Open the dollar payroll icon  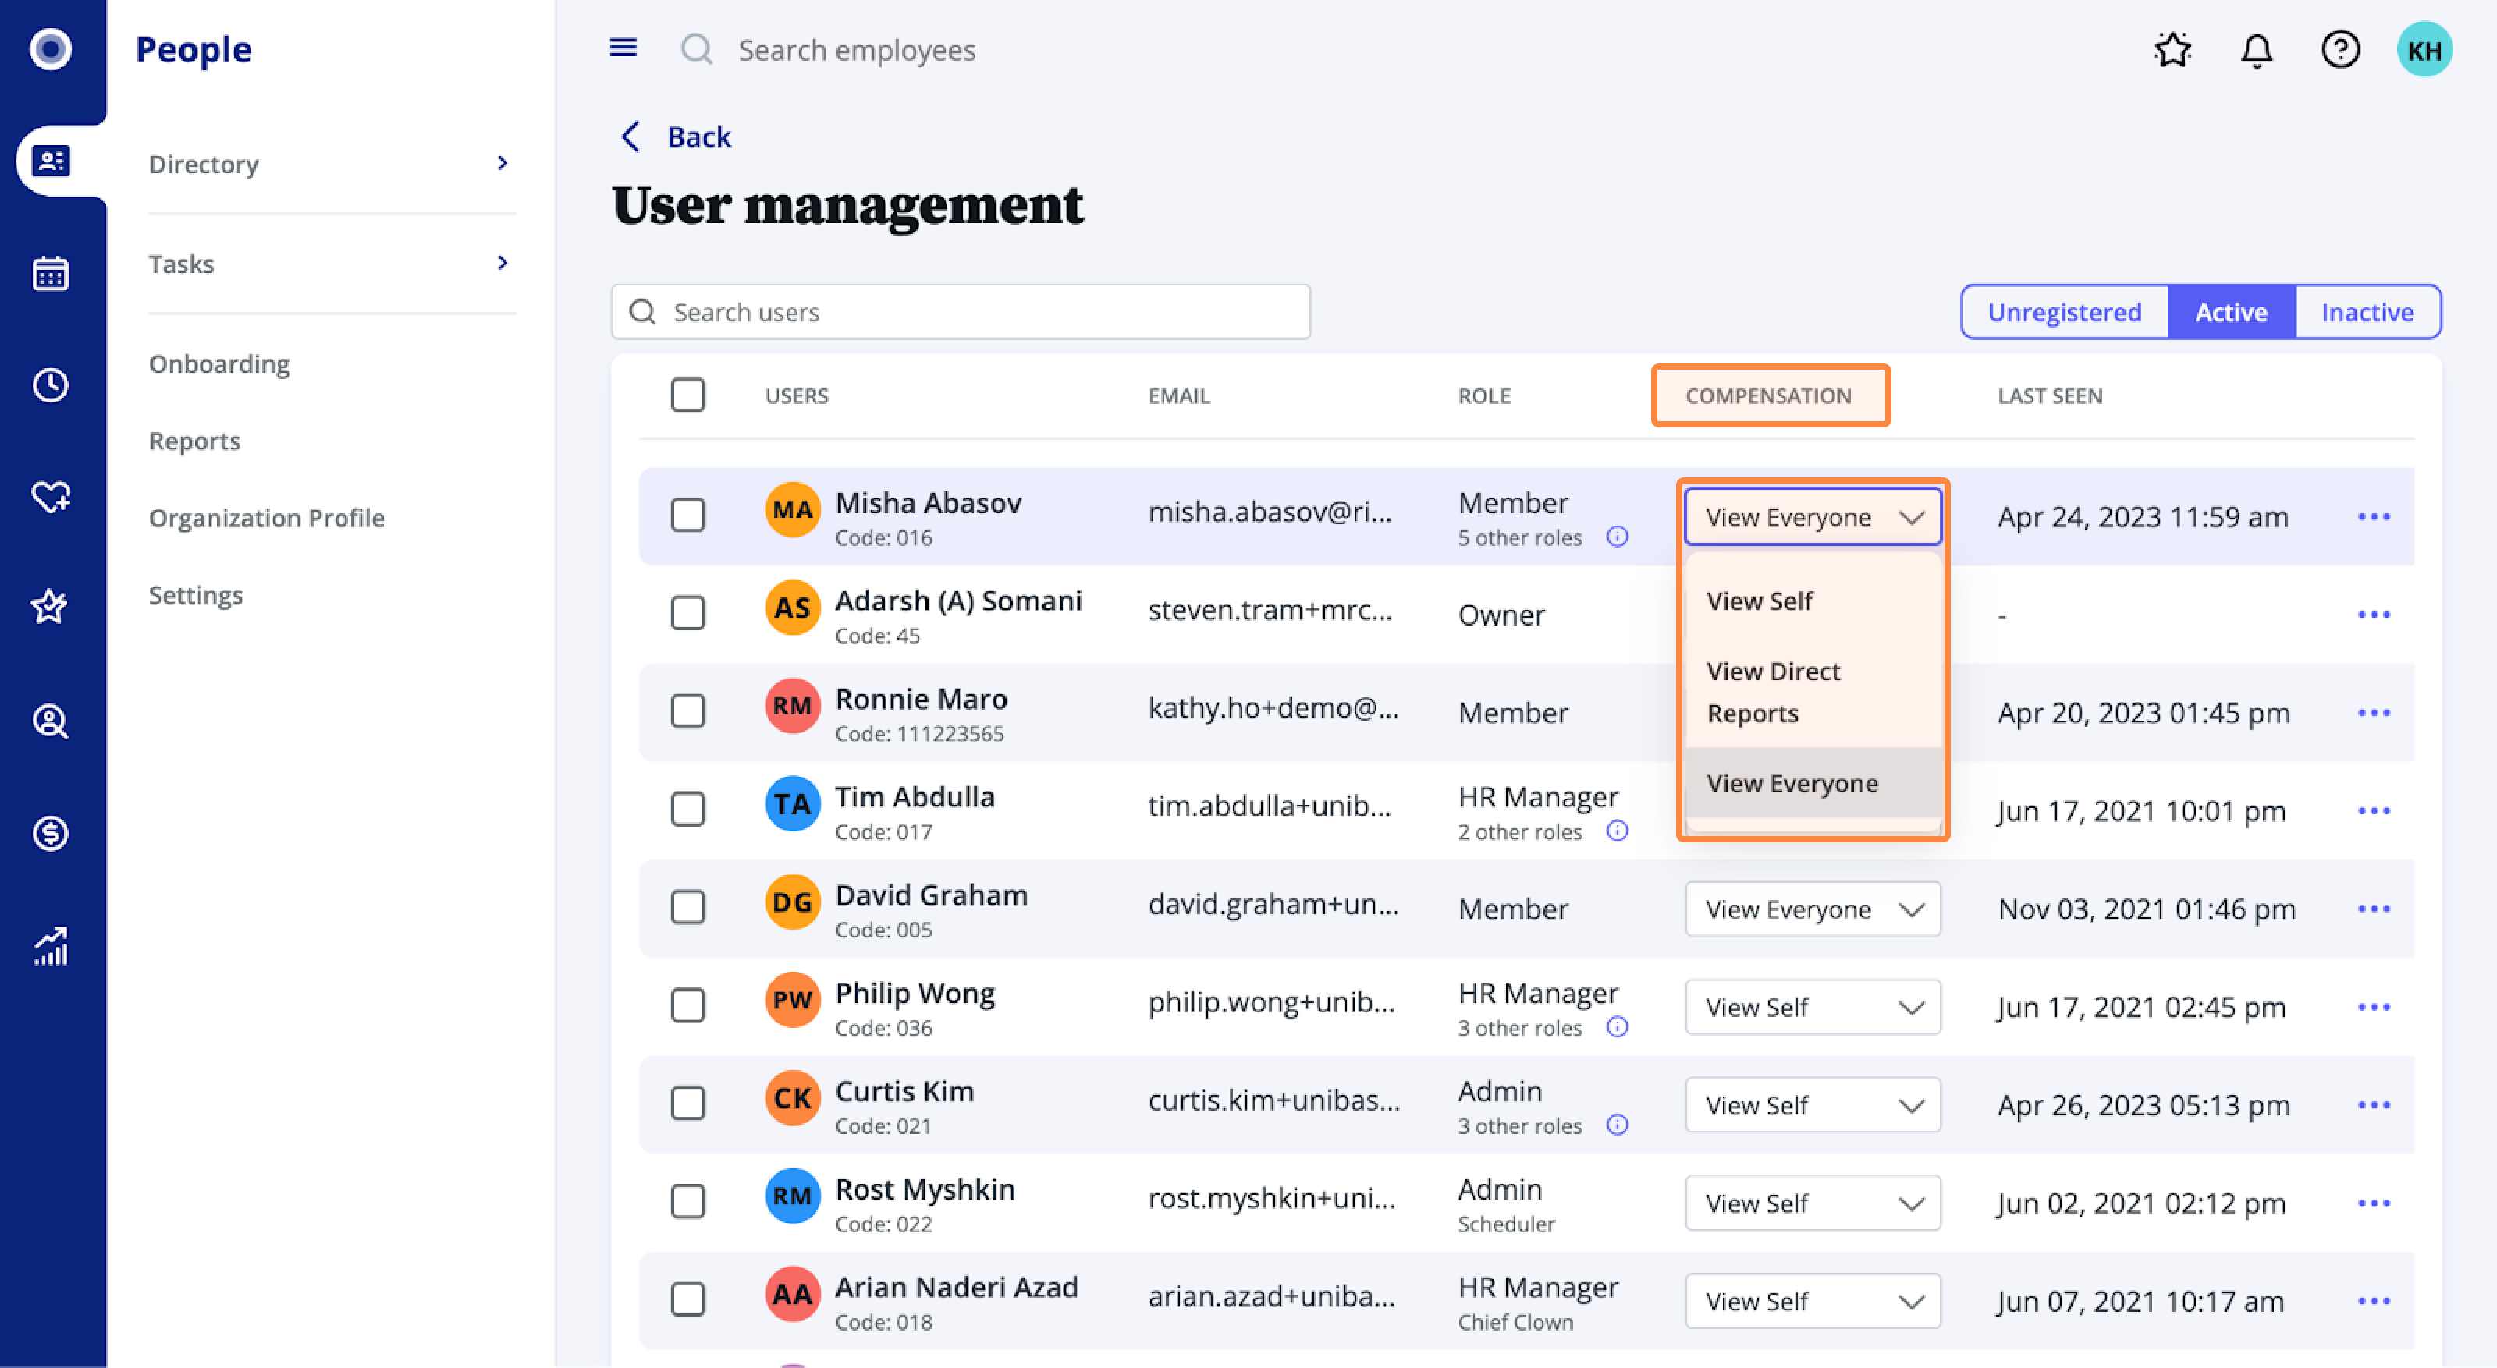click(51, 833)
